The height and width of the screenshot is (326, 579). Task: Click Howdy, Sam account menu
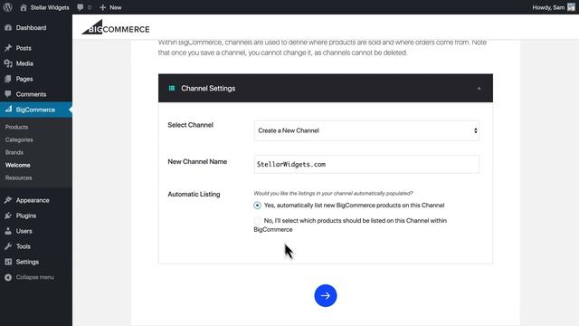tap(548, 7)
